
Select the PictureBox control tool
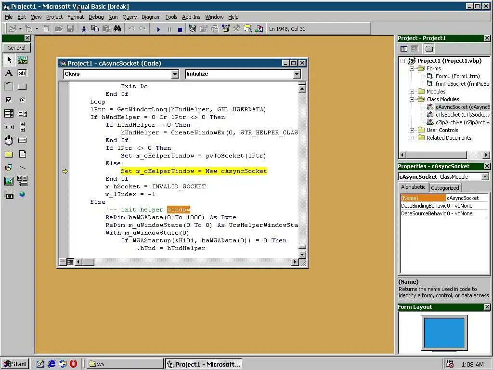tap(22, 59)
